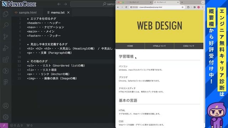This screenshot has height=128, width=228.
Task: Reload the page in the browser
Action: (x=126, y=7)
